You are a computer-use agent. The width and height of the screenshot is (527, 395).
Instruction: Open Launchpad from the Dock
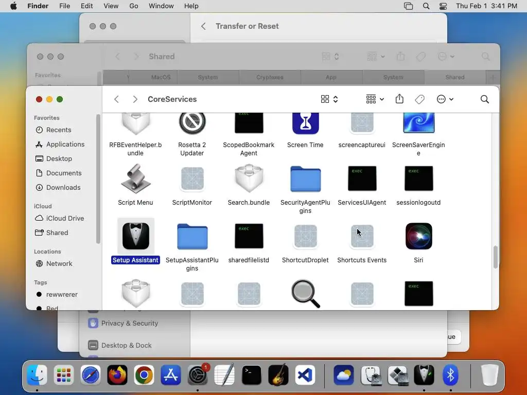63,375
